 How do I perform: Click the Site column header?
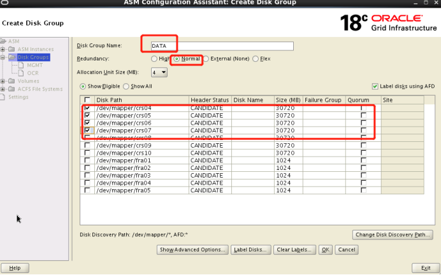click(x=403, y=100)
